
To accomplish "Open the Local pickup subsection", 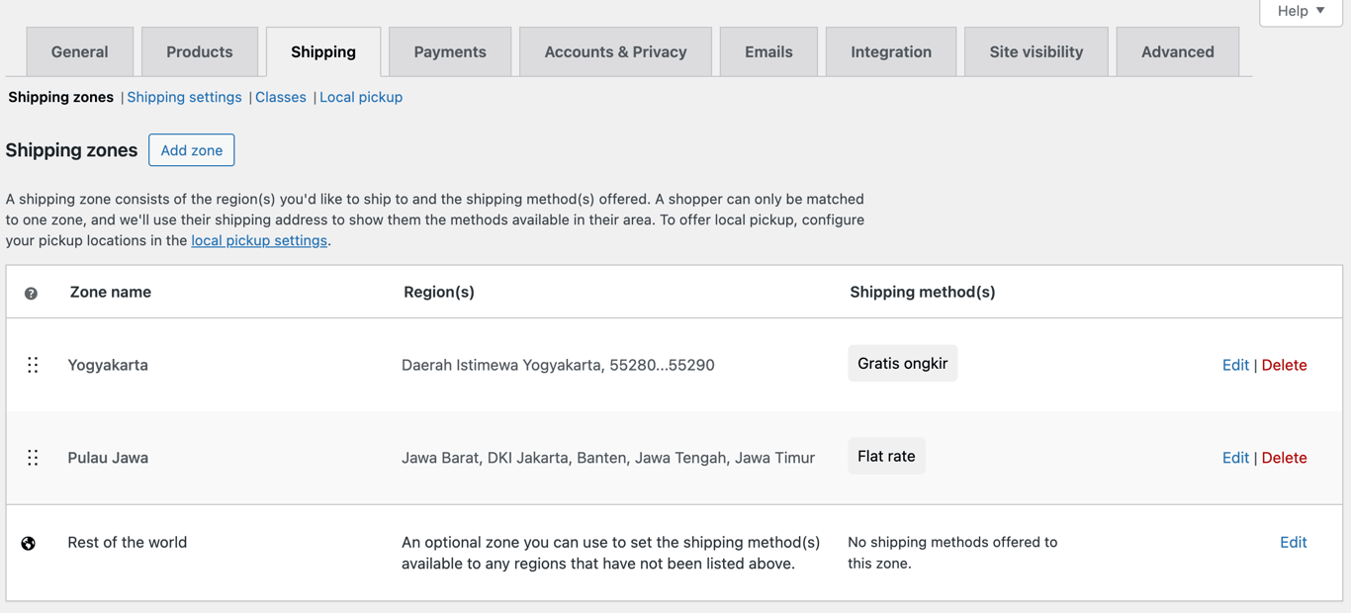I will [x=361, y=97].
